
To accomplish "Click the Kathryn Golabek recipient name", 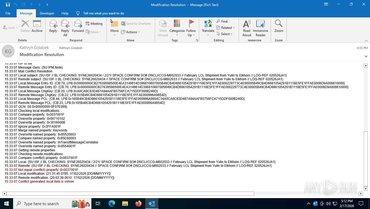I will 71,48.
